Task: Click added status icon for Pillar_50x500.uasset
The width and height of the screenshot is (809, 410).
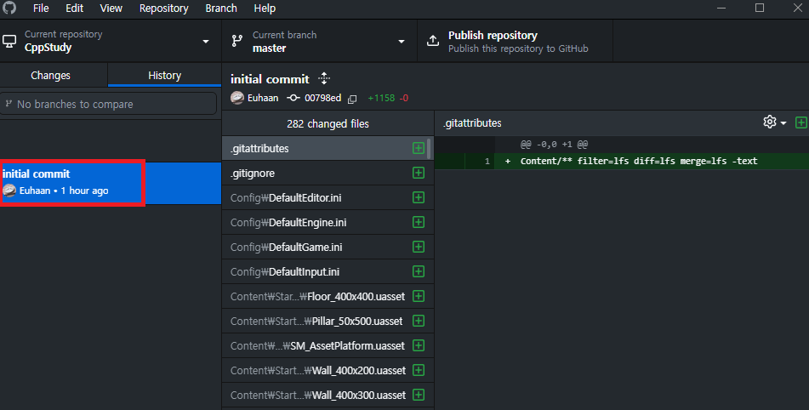Action: pos(419,321)
